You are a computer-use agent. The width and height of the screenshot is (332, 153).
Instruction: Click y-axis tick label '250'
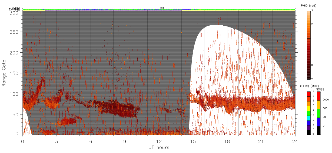(14, 32)
